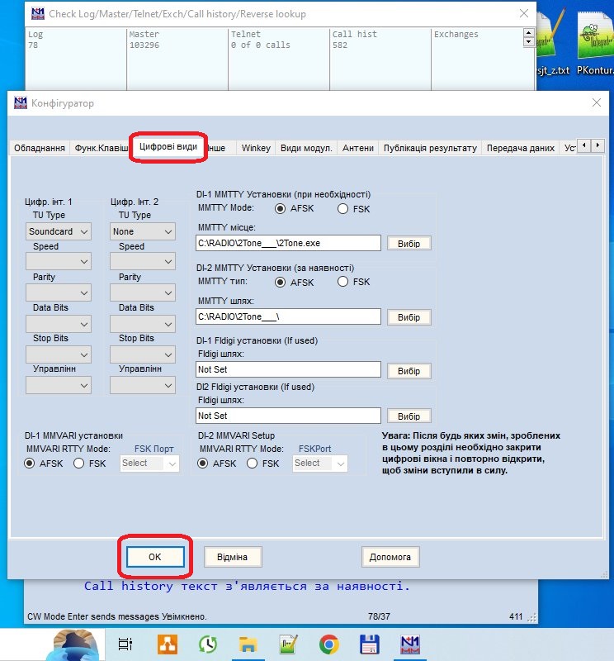The width and height of the screenshot is (614, 661).
Task: Open the DI-1 FSK Порт Select dropdown
Action: pyautogui.click(x=149, y=464)
